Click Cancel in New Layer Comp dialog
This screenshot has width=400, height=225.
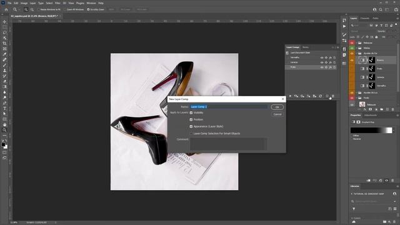coord(277,114)
